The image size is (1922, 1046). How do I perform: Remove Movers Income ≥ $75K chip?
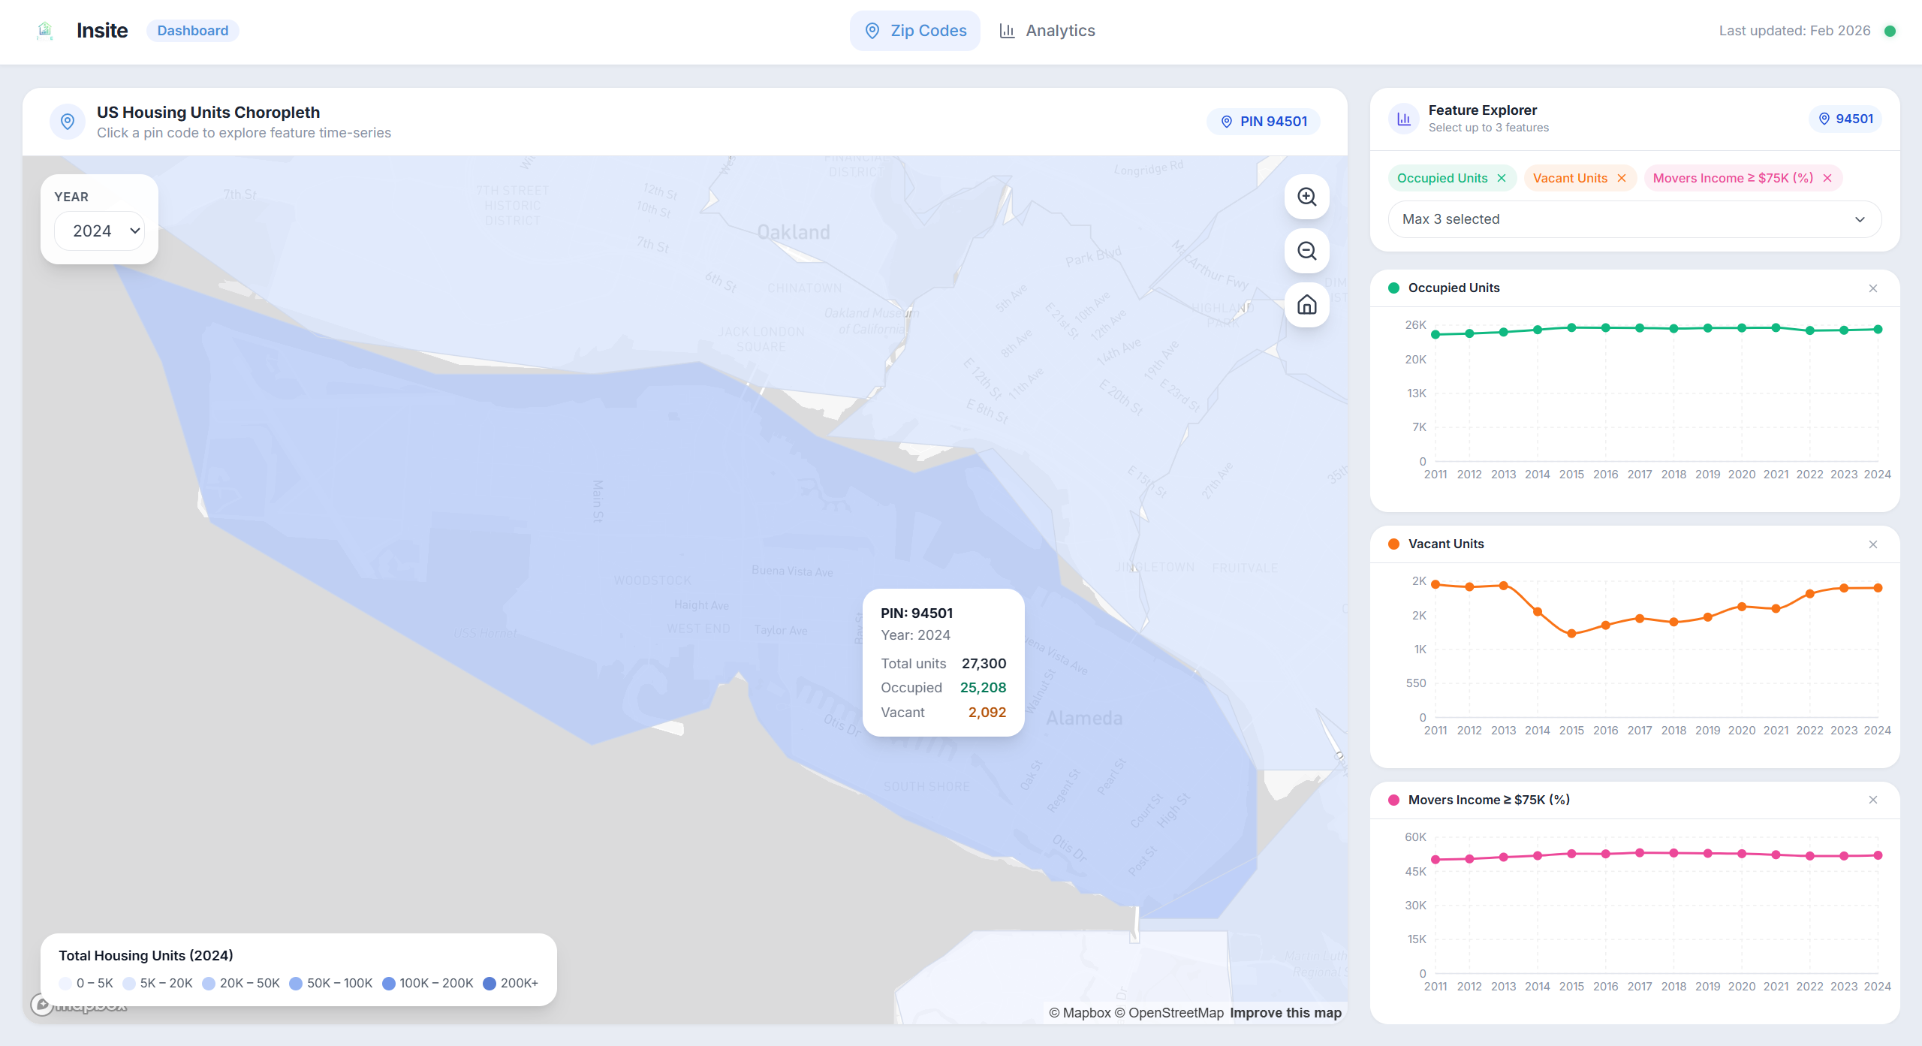[x=1827, y=178]
